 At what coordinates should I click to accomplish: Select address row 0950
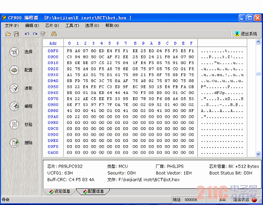53,87
